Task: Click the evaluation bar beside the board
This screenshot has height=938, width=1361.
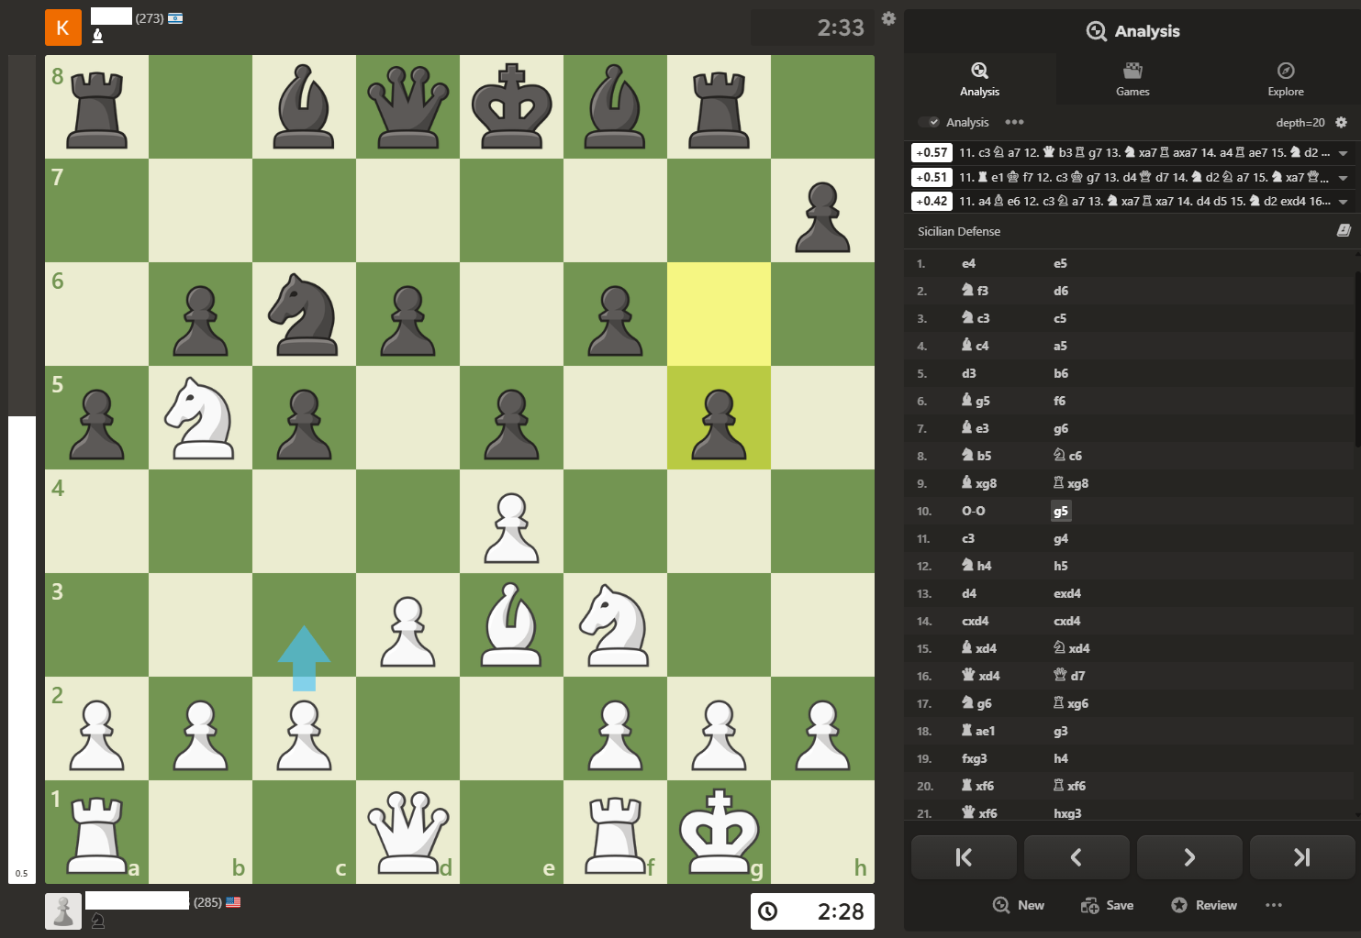Action: [x=22, y=469]
